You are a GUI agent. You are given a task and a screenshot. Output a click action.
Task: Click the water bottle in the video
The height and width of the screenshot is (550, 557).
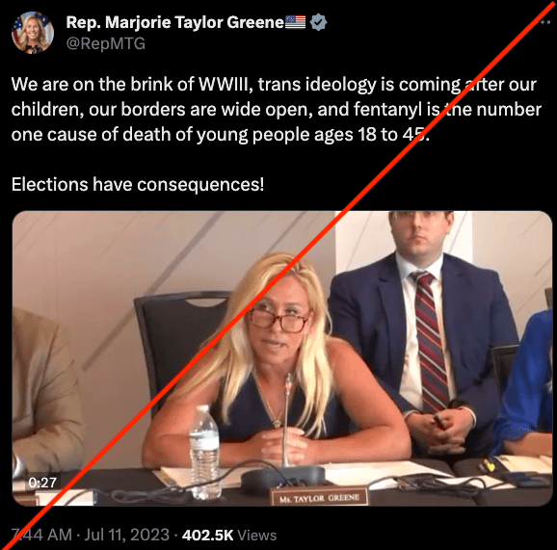(x=204, y=452)
